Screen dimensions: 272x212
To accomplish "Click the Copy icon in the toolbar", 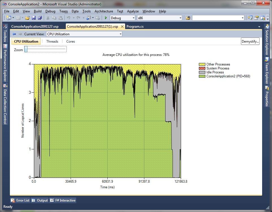I will (54, 18).
